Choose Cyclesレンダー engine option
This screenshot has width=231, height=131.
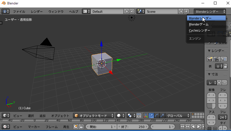(206, 30)
